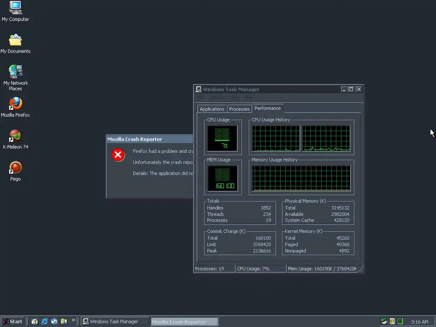Screen dimensions: 436x327
Task: Switch to the Applications tab
Action: coord(212,109)
